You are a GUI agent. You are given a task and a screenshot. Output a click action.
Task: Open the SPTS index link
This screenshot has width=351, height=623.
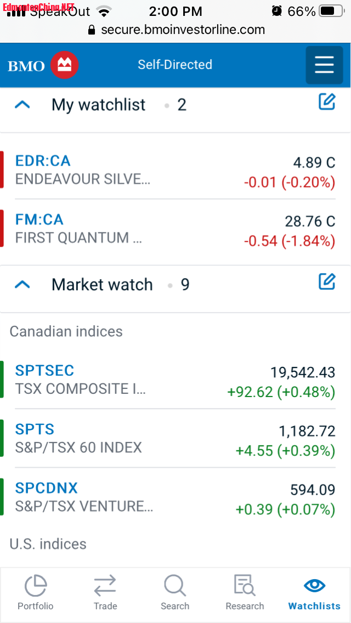pyautogui.click(x=35, y=429)
